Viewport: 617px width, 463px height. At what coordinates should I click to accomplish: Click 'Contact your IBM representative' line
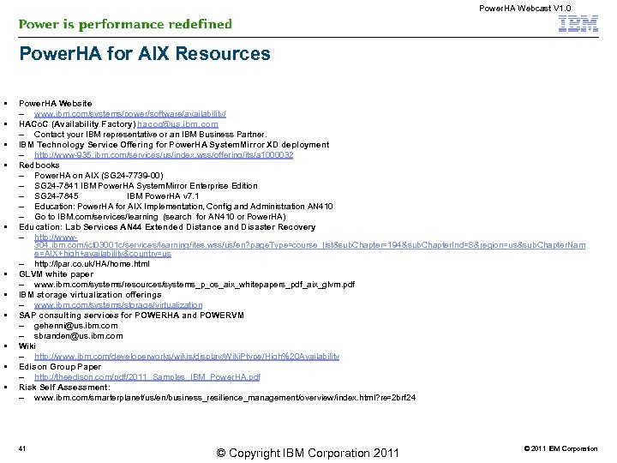150,135
